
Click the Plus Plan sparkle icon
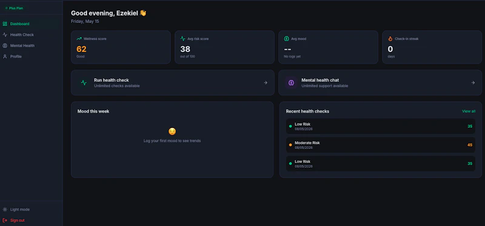click(x=6, y=8)
